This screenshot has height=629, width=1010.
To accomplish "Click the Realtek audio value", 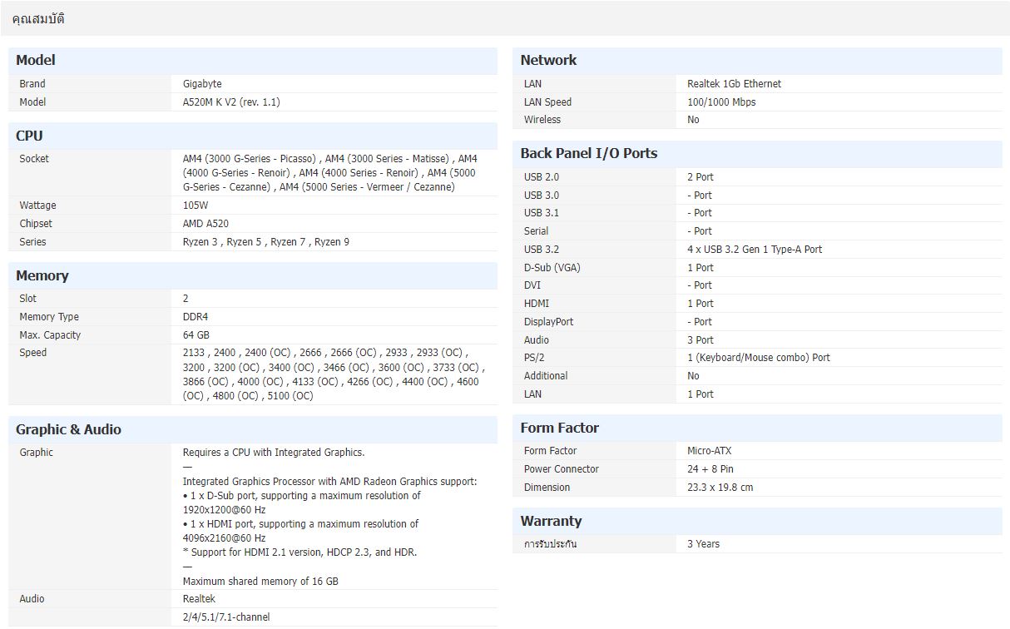I will [x=199, y=599].
